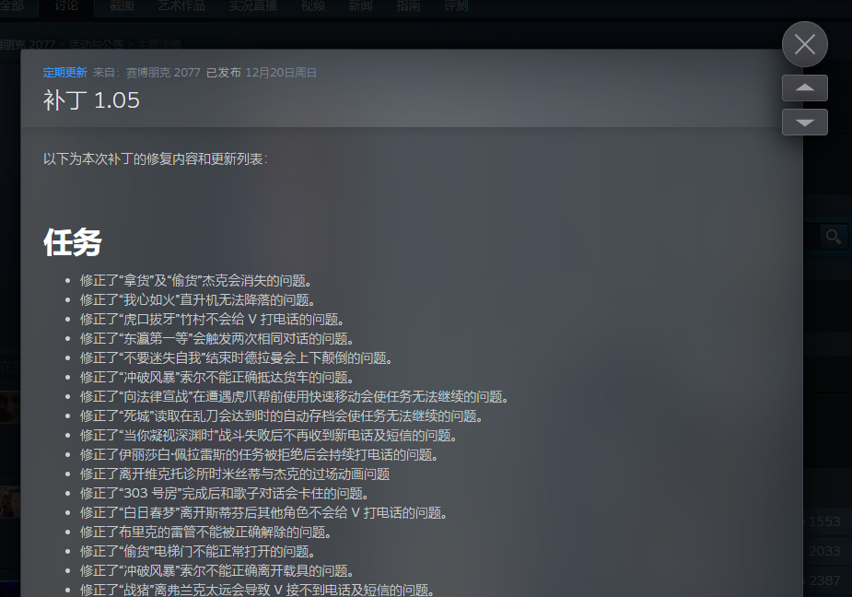Click the line about 离开维克托诊所过场动画
This screenshot has height=597, width=852.
(x=235, y=474)
